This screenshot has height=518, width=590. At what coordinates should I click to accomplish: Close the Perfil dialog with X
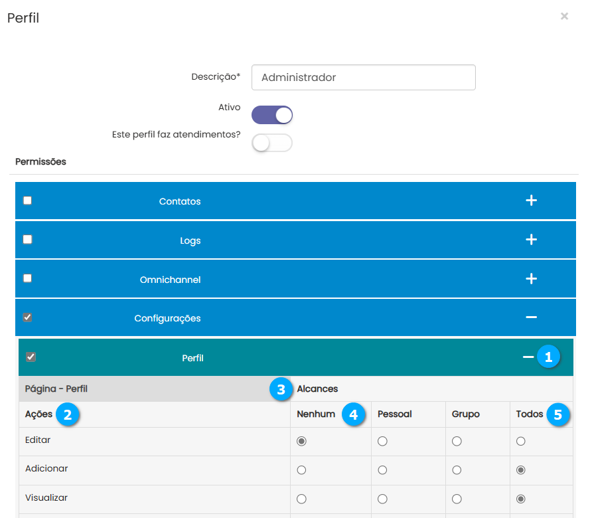[564, 16]
